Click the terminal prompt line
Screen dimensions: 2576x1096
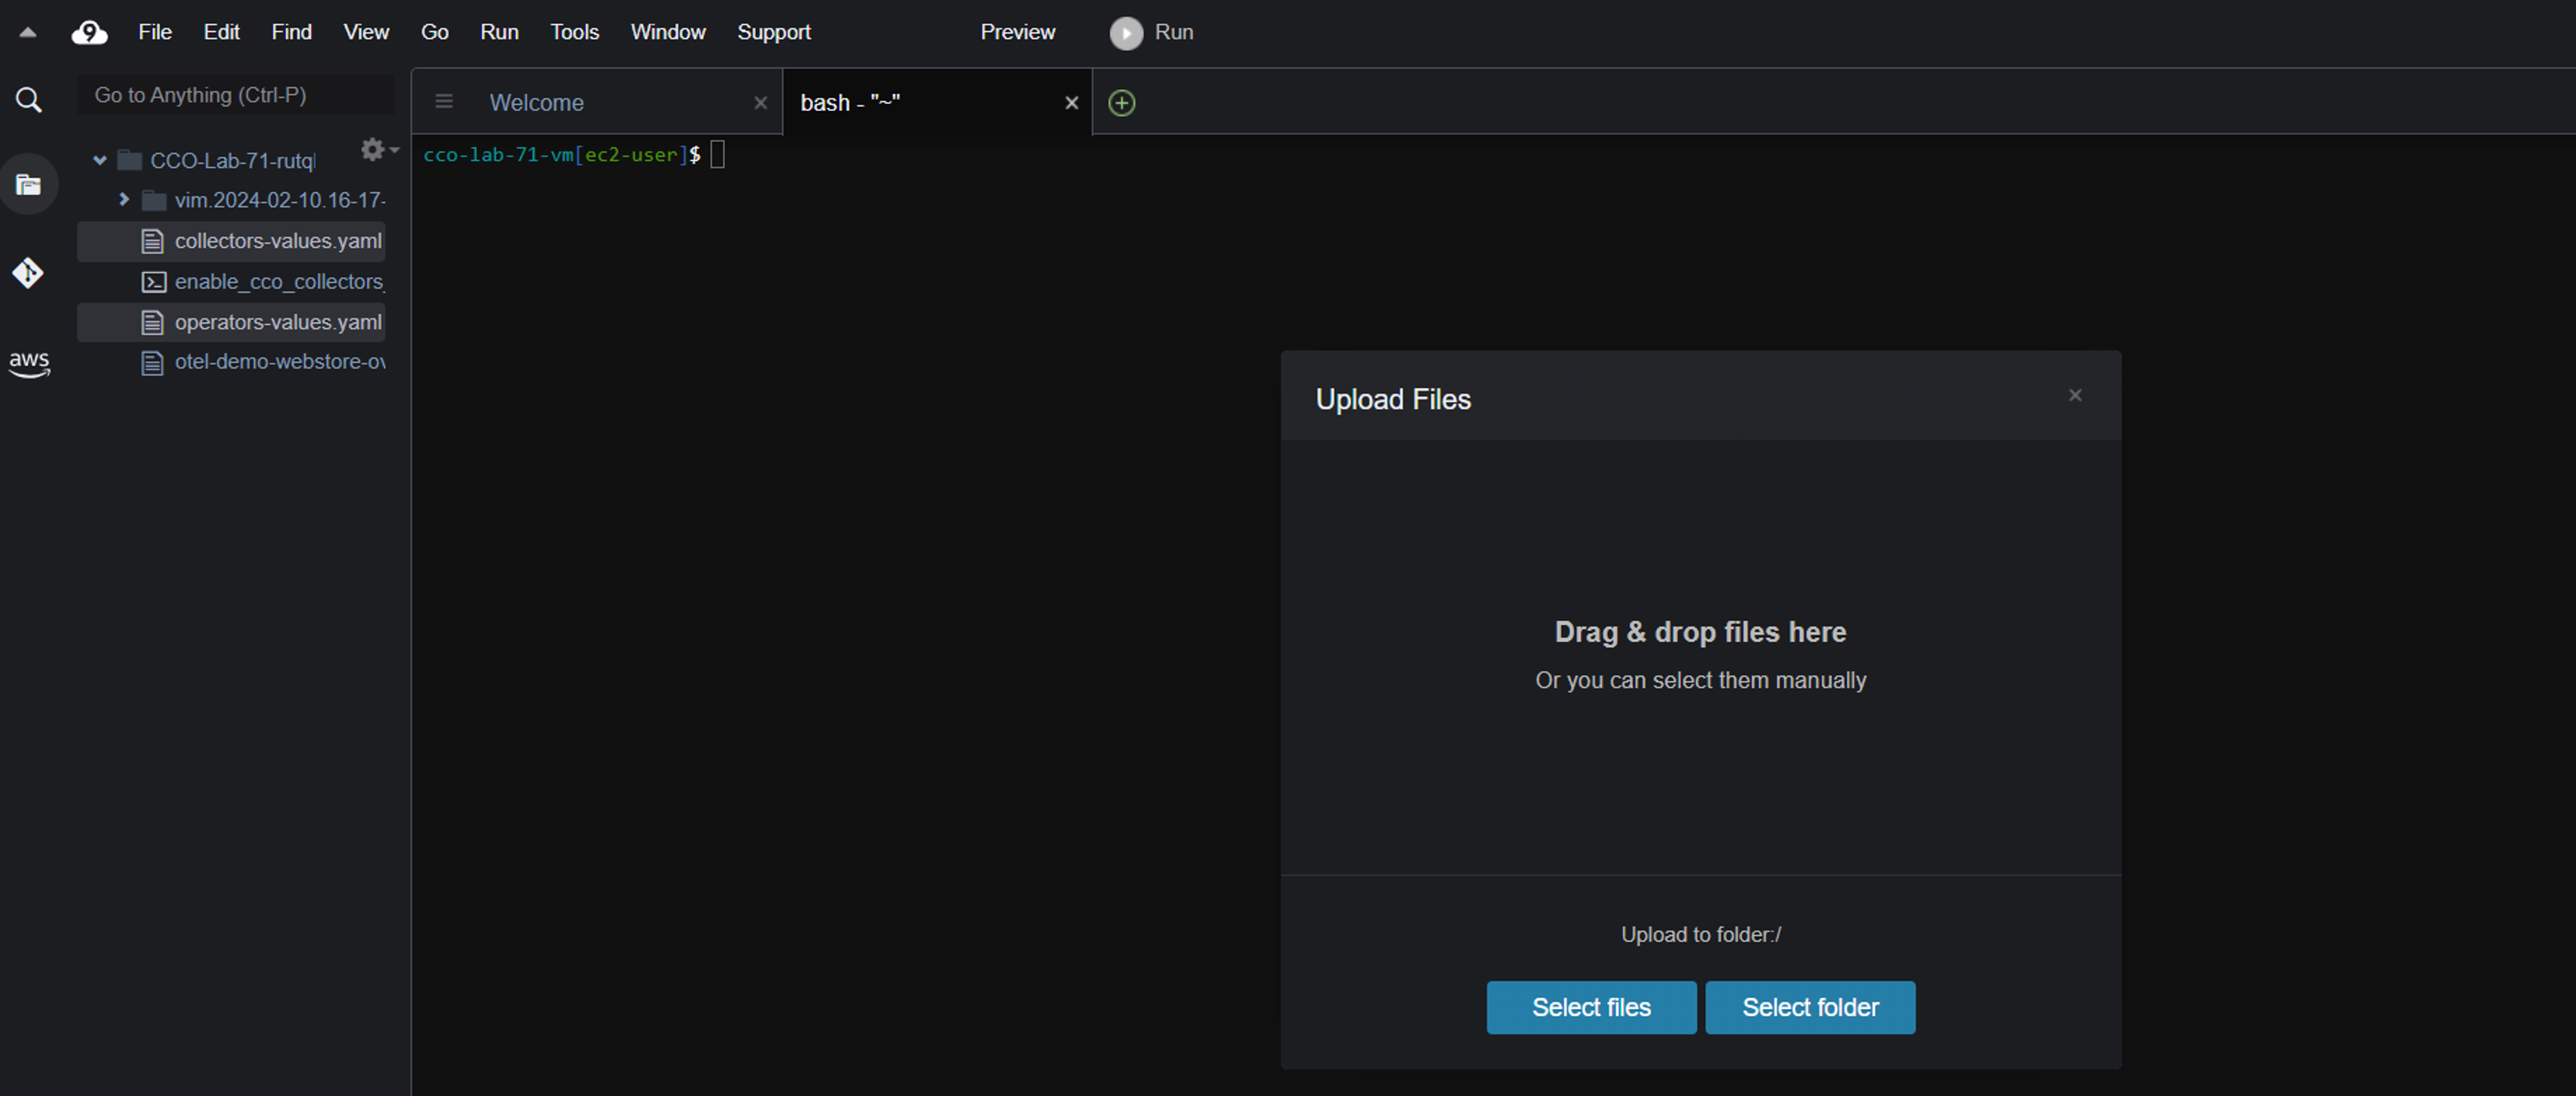point(573,155)
